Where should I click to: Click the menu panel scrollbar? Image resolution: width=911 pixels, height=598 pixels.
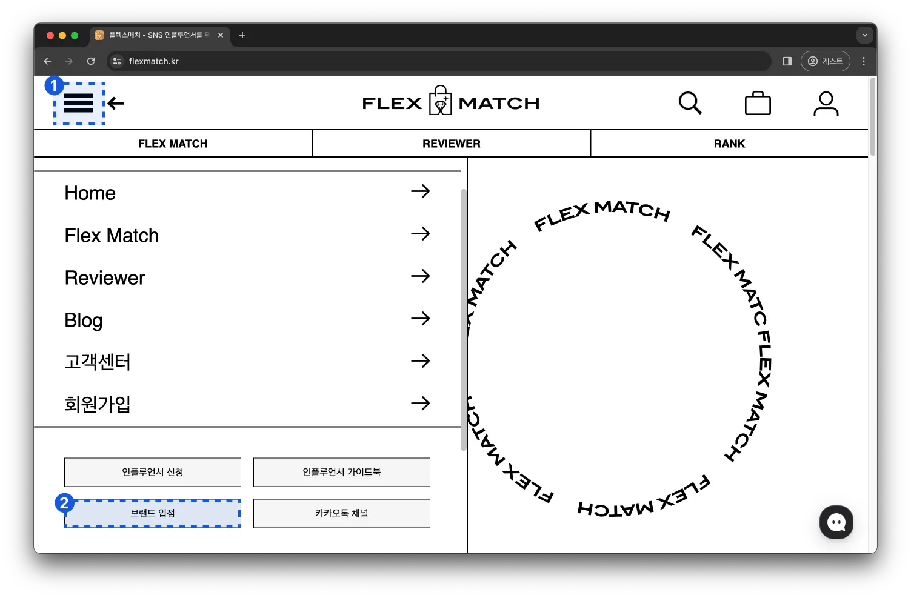pos(464,320)
